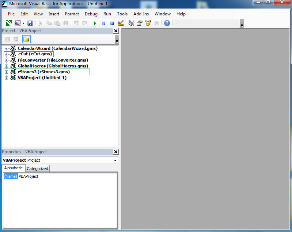Select VBAProject (Untitled-1) project
Screen dimensions: 292x232
pos(42,78)
